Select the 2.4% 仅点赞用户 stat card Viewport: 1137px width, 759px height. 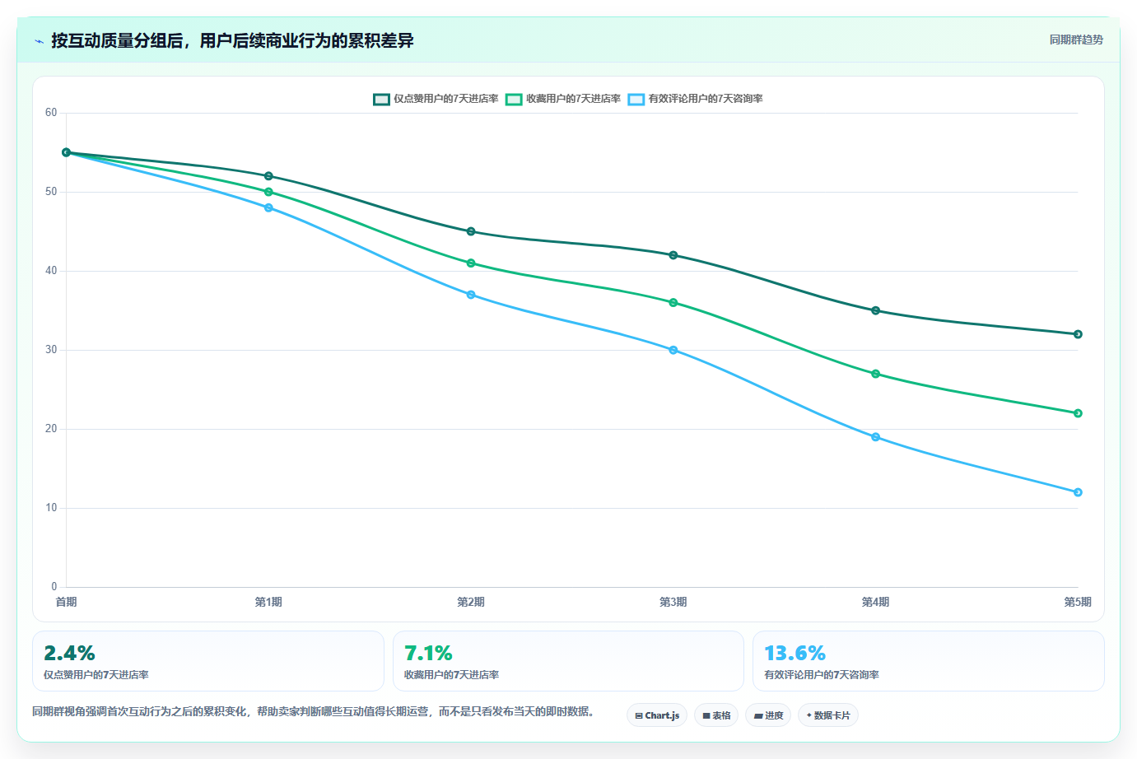click(x=208, y=661)
